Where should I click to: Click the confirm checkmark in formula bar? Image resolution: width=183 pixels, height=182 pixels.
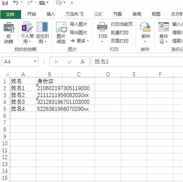(x=69, y=62)
